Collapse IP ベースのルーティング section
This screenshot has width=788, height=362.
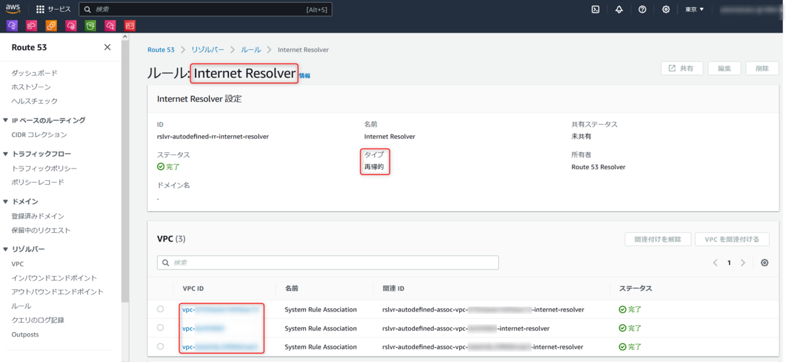(5, 120)
